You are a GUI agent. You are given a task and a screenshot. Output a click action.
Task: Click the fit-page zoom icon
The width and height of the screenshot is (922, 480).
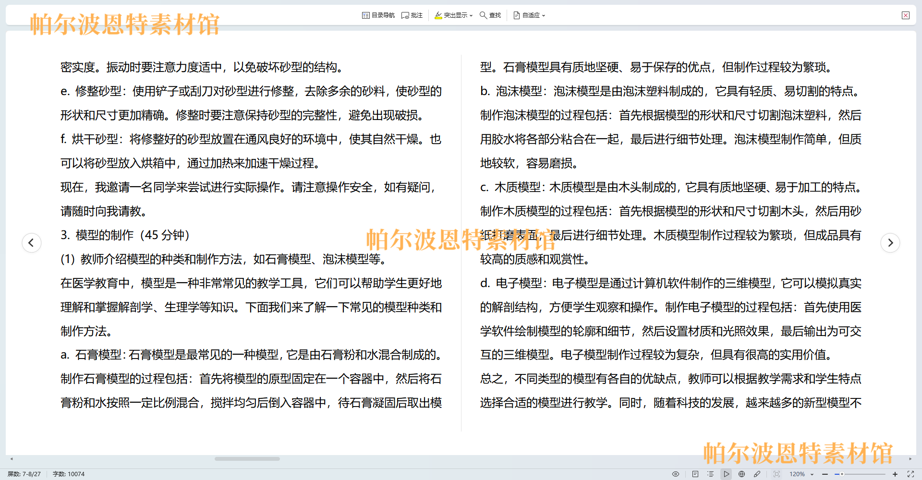tap(776, 474)
